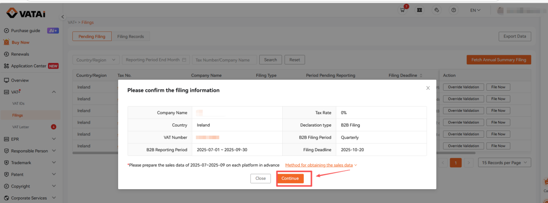Screen dimensions: 548x203
Task: Open VAT Letter submenu item
Action: point(20,127)
